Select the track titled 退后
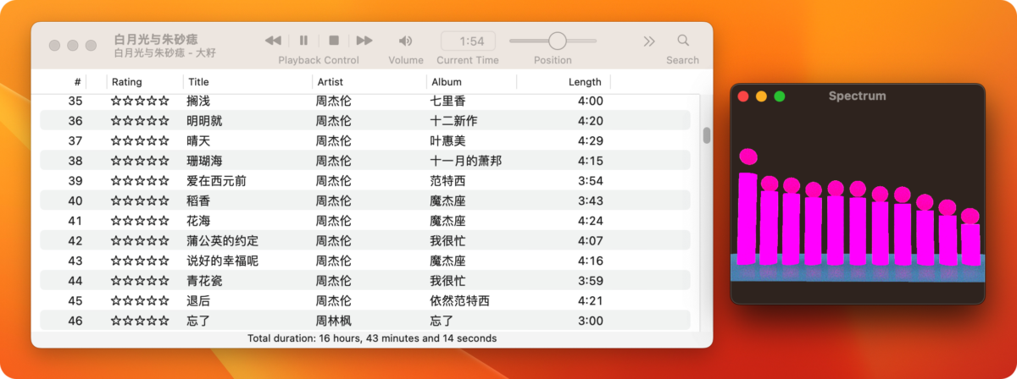The image size is (1017, 379). pyautogui.click(x=198, y=301)
